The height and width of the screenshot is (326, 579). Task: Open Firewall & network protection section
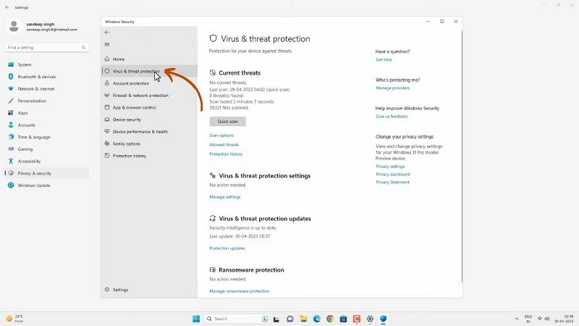pos(150,96)
